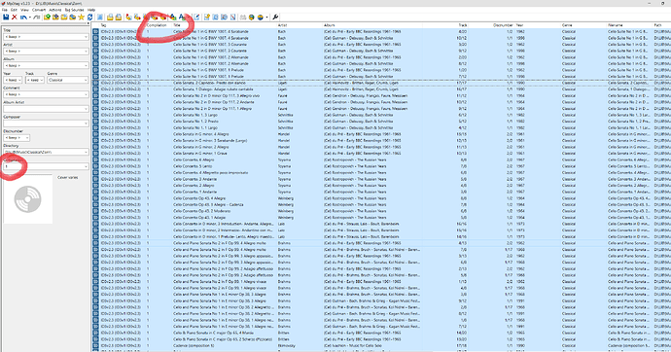The height and width of the screenshot is (352, 671).
Task: Create playlist from all files icon
Action: click(x=110, y=18)
